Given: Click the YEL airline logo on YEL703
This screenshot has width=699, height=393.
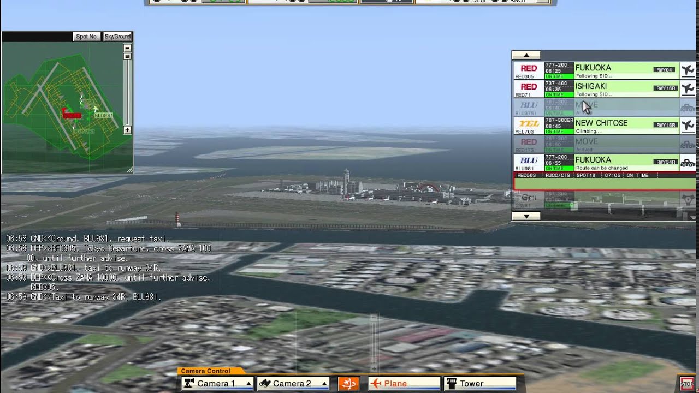Looking at the screenshot, I should click(x=529, y=124).
